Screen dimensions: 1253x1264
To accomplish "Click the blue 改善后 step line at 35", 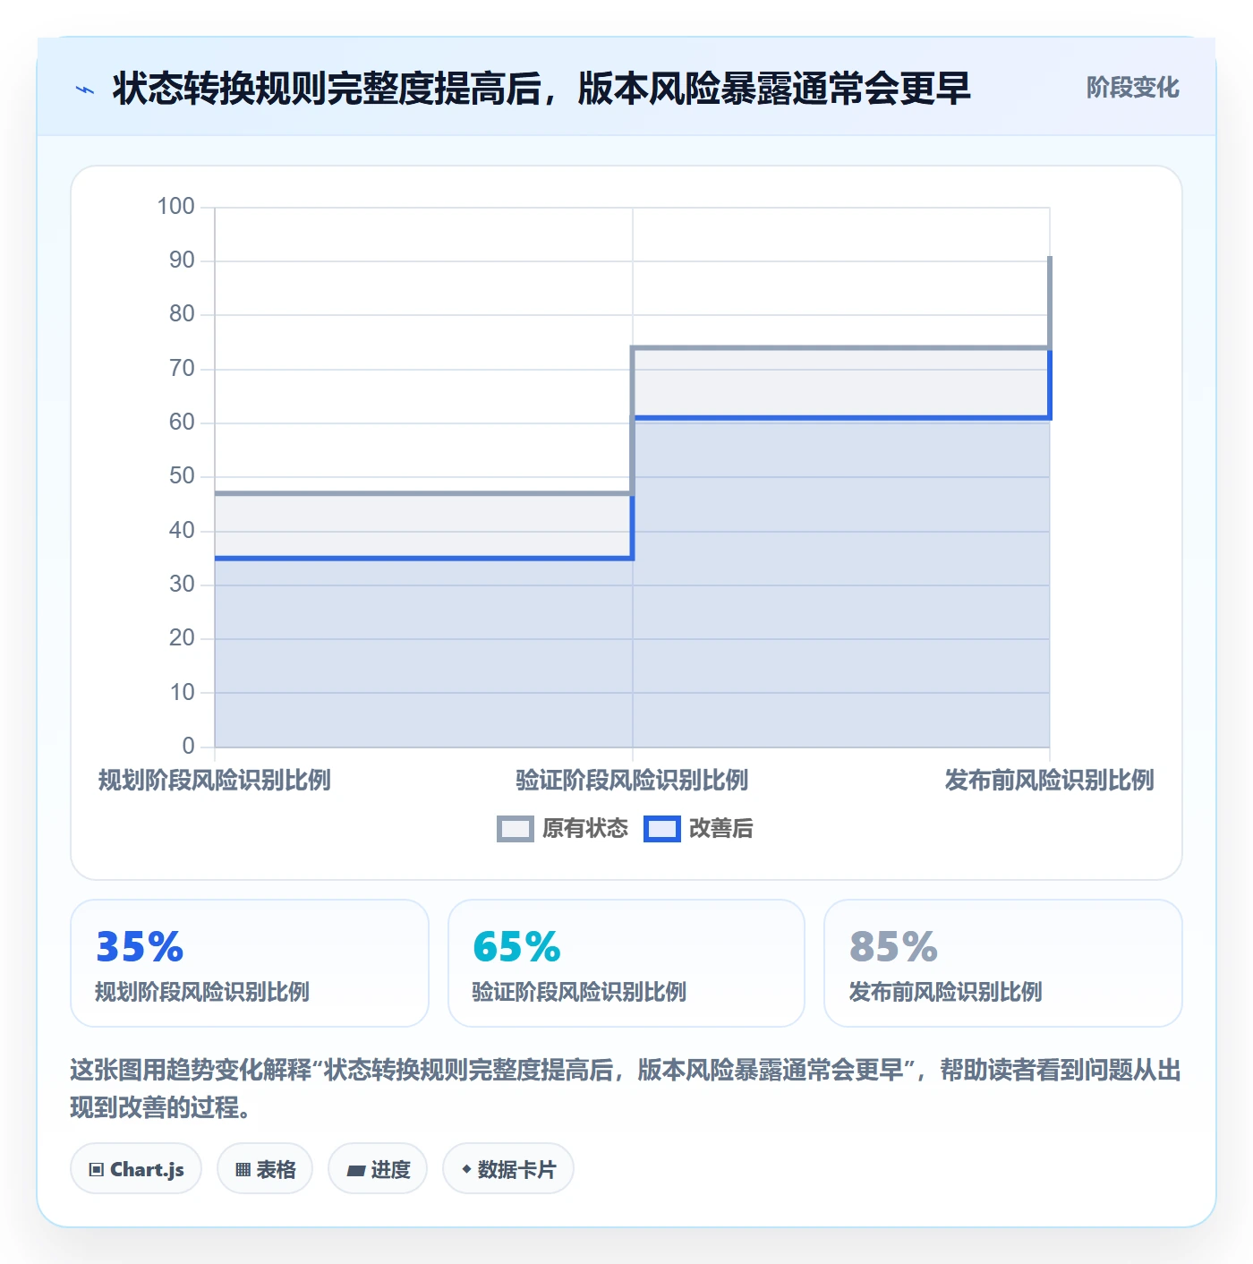I will coord(423,559).
